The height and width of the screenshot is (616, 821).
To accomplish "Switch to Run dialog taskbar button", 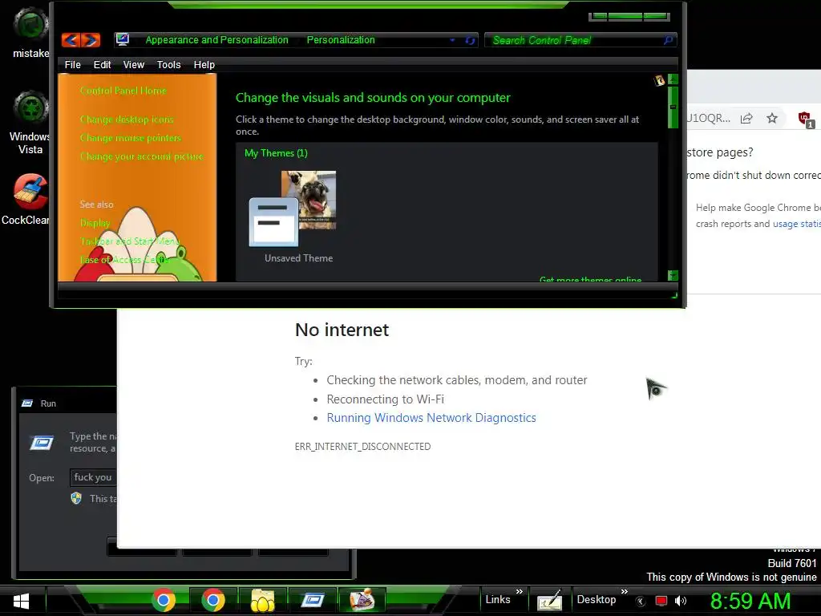I will coord(312,600).
